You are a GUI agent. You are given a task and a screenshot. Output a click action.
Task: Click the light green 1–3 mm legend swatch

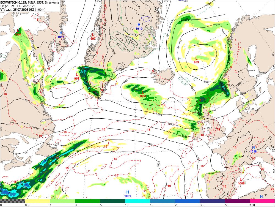pos(62,201)
